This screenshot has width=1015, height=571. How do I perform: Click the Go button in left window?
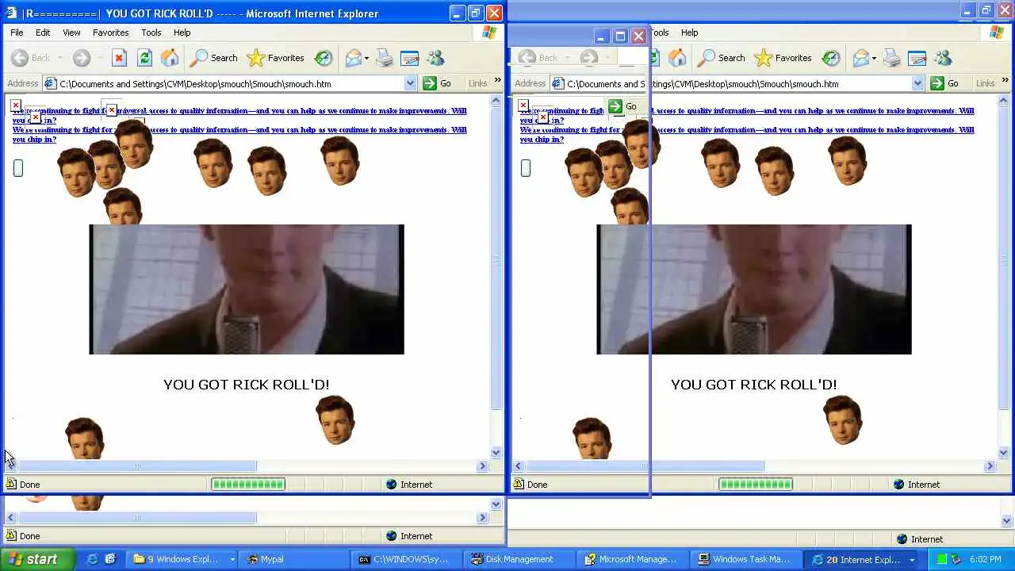(x=438, y=83)
